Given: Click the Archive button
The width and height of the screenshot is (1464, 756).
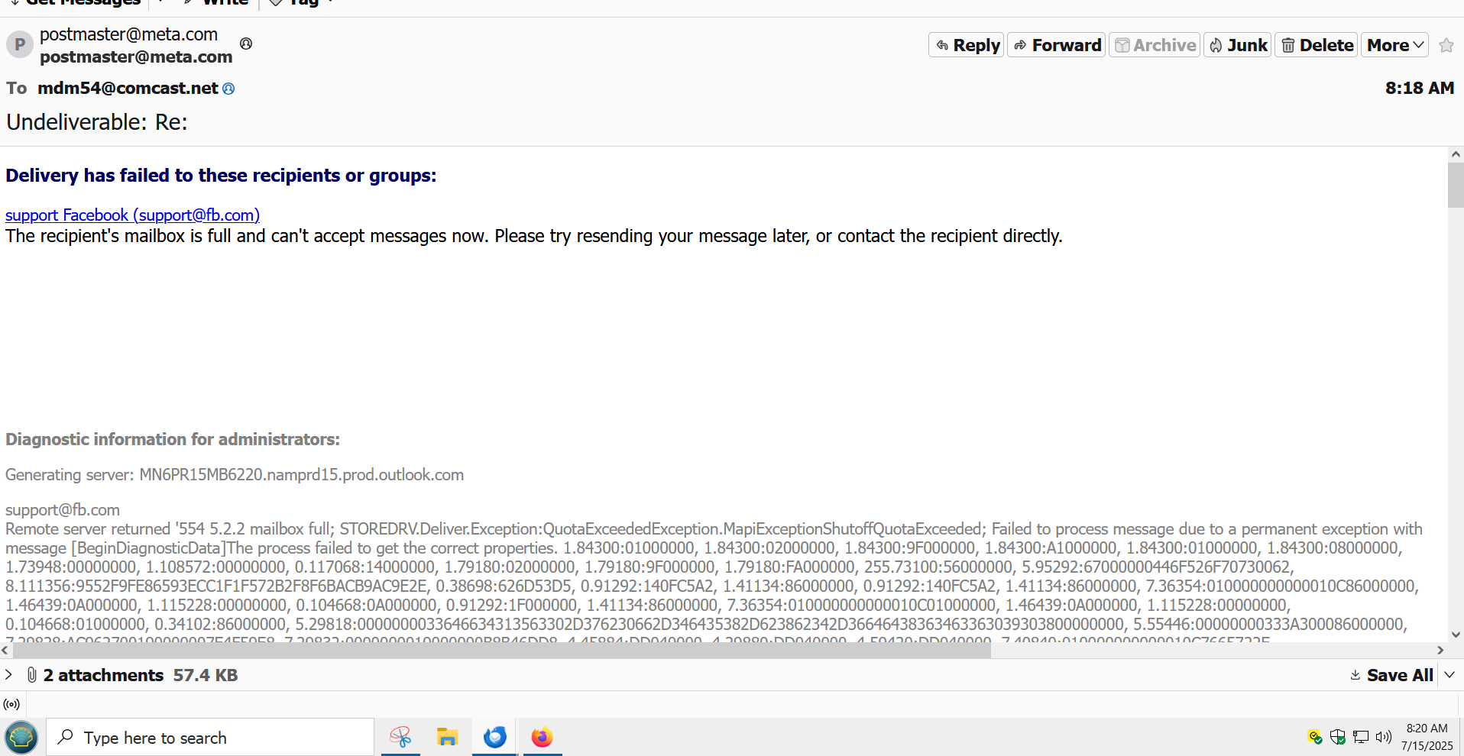Looking at the screenshot, I should tap(1155, 45).
